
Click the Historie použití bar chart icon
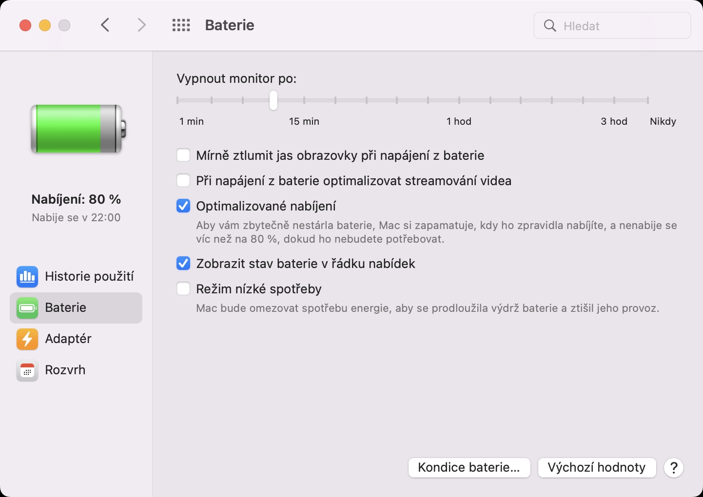point(27,277)
